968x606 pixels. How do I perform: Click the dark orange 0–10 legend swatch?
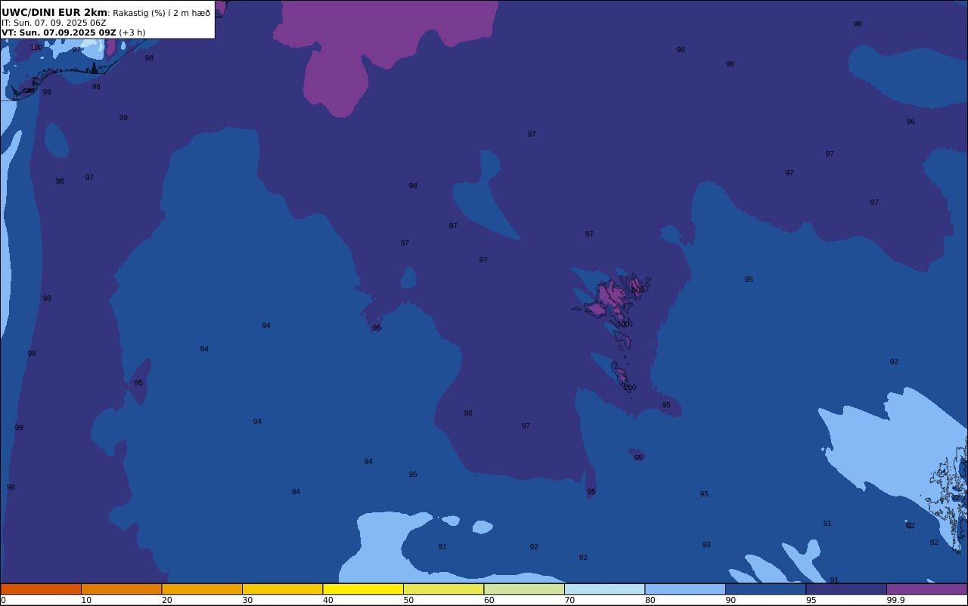pos(41,589)
